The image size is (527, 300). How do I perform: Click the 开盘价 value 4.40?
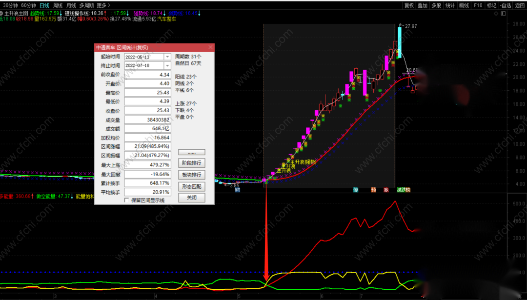(x=147, y=83)
